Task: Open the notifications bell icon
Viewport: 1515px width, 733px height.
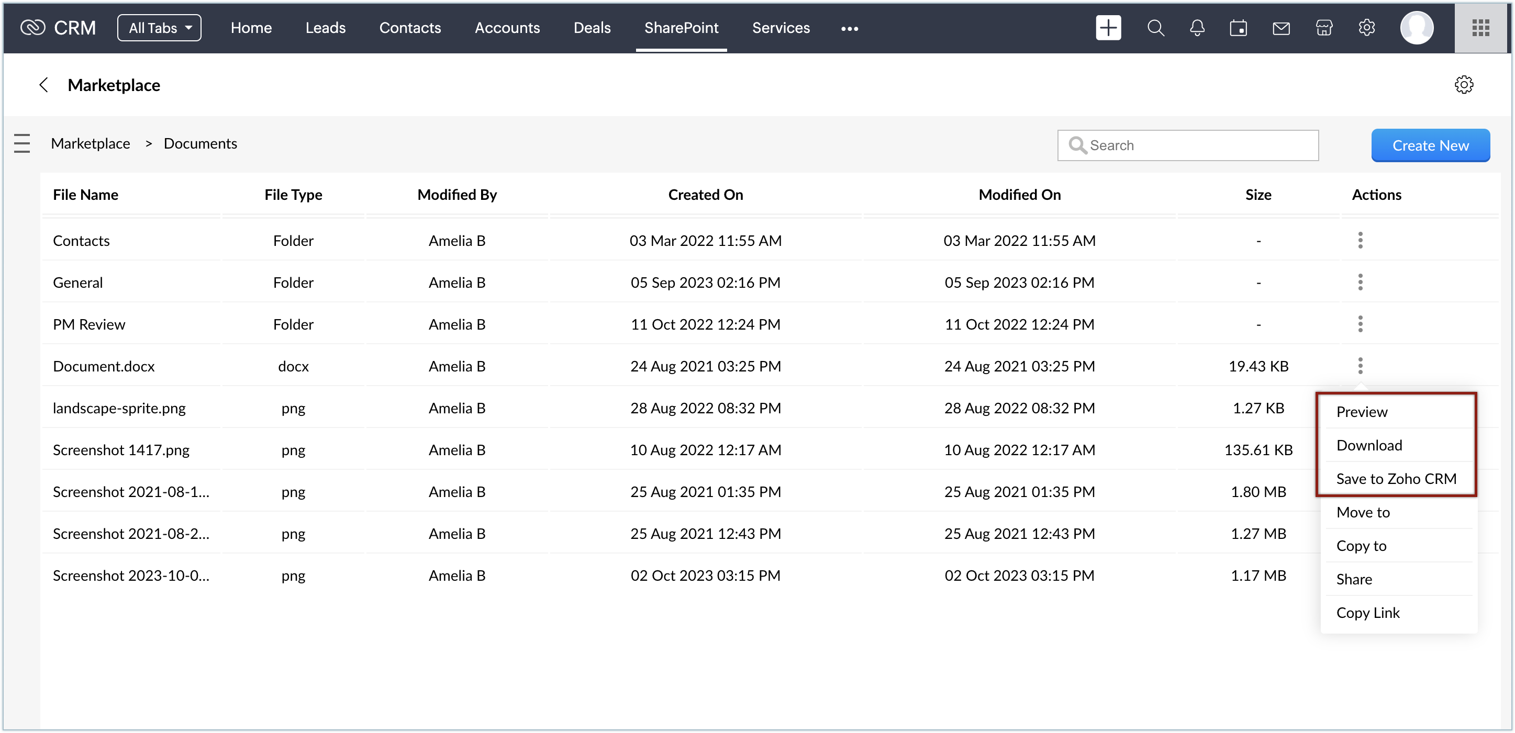Action: click(x=1197, y=28)
